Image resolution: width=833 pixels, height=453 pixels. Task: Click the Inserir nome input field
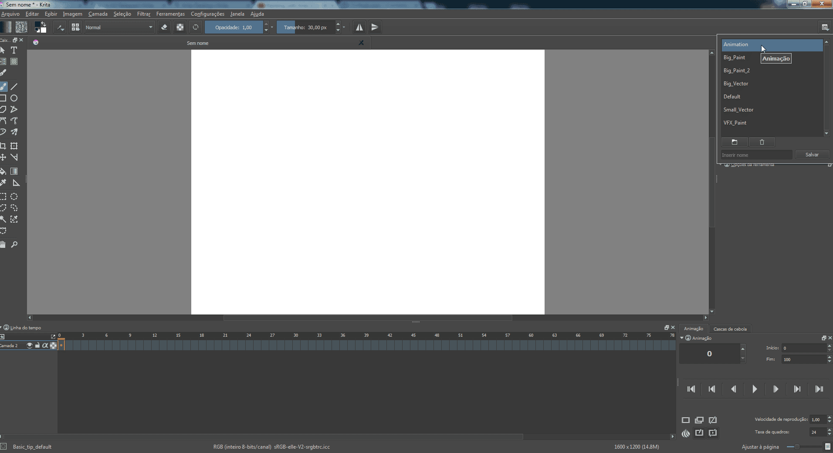[756, 155]
